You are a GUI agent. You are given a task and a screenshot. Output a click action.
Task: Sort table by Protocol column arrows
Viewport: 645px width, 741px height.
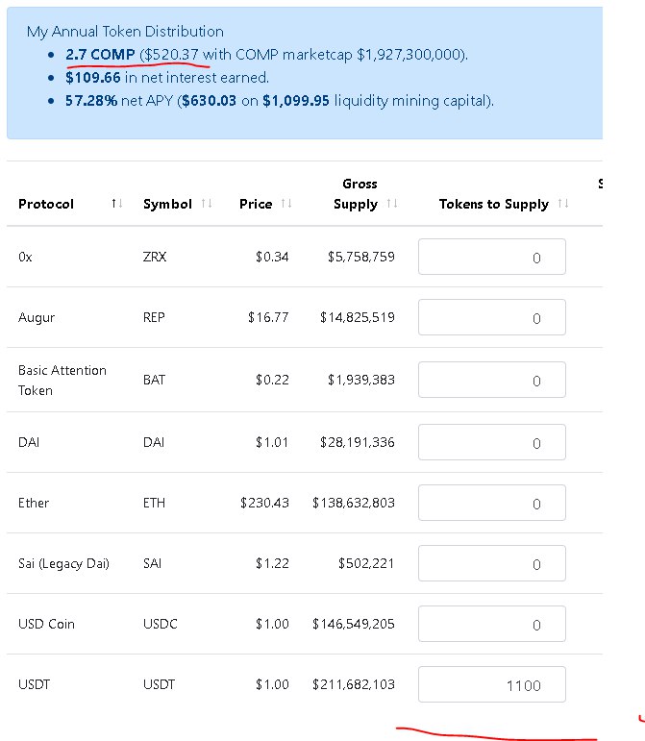click(x=117, y=204)
